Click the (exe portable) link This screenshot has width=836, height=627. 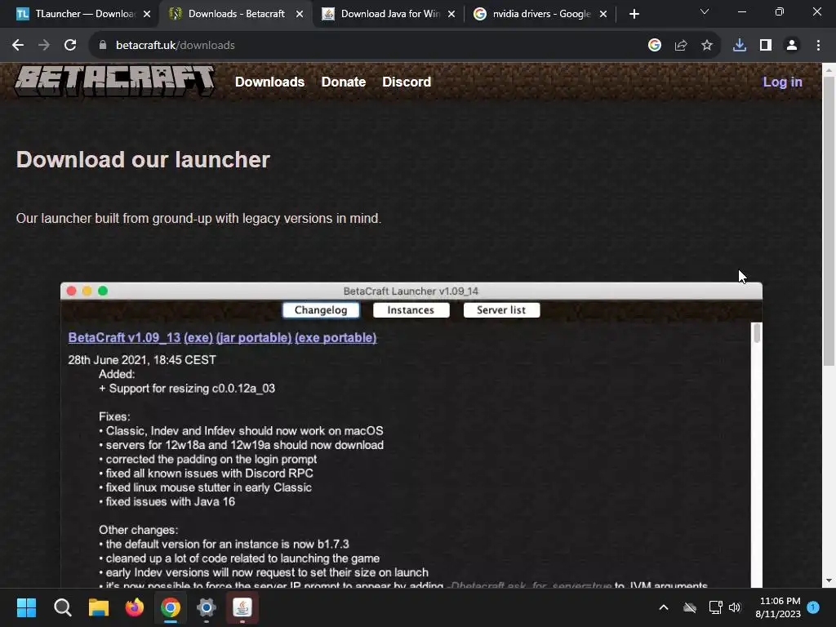pyautogui.click(x=336, y=337)
